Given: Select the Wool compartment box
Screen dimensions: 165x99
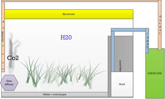Looking at the screenshot, I should pos(122,84).
